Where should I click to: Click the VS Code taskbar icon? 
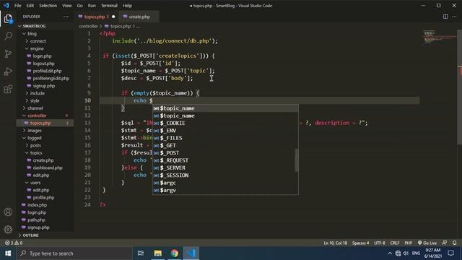(191, 253)
